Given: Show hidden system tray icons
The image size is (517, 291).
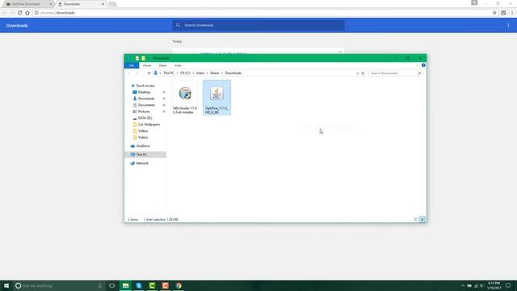Looking at the screenshot, I should [x=463, y=285].
